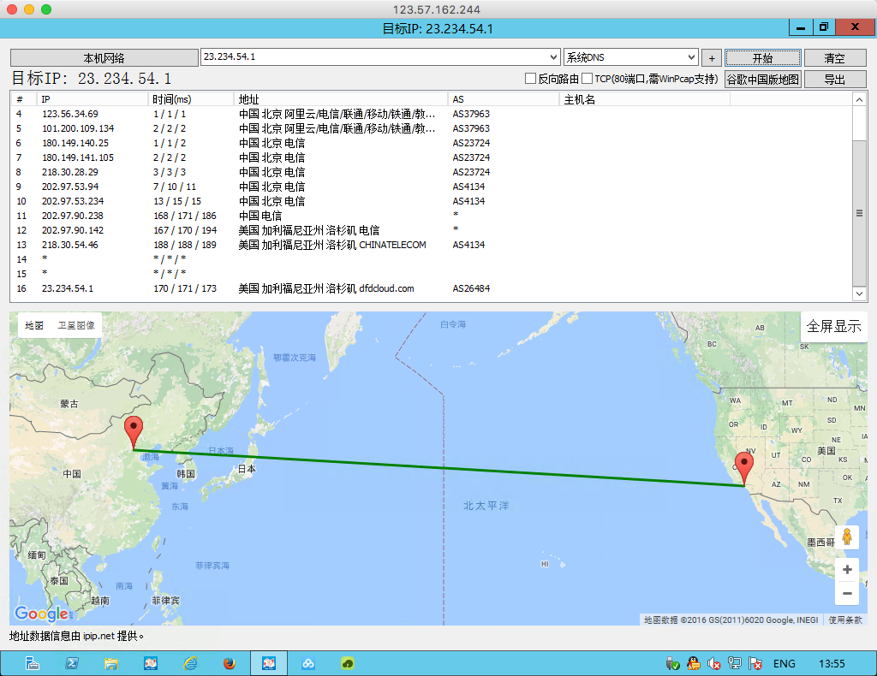Toggle the TCP 80 port WinPcap checkbox
This screenshot has height=676, width=877.
588,79
